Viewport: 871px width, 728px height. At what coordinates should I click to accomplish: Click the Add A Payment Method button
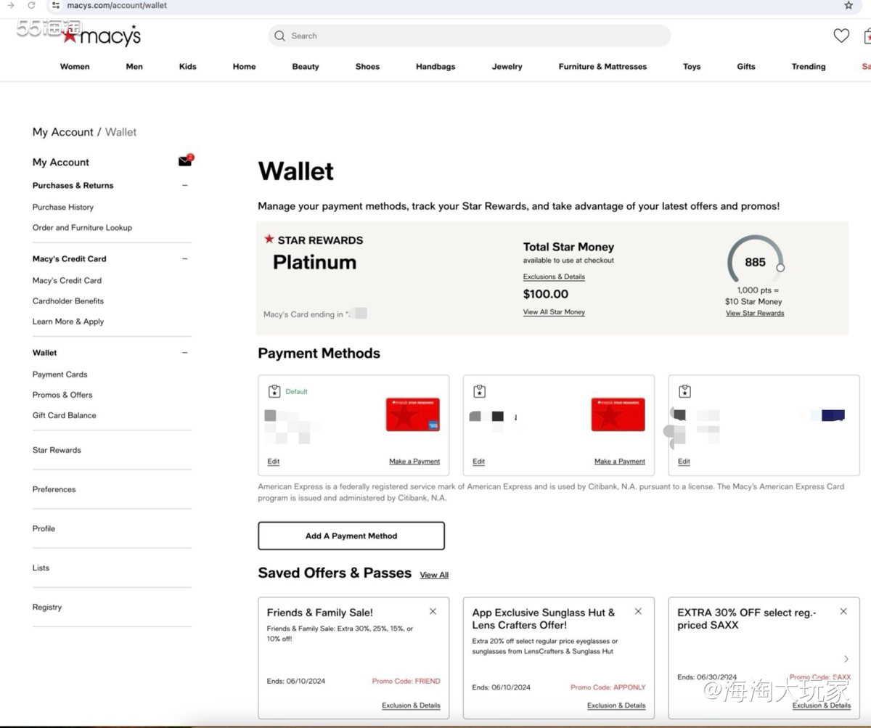tap(351, 535)
